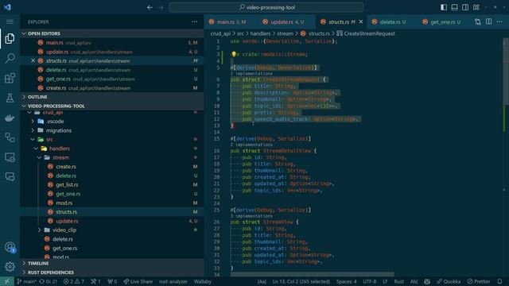
Task: Open the Remote Explorer view
Action: pos(10,157)
